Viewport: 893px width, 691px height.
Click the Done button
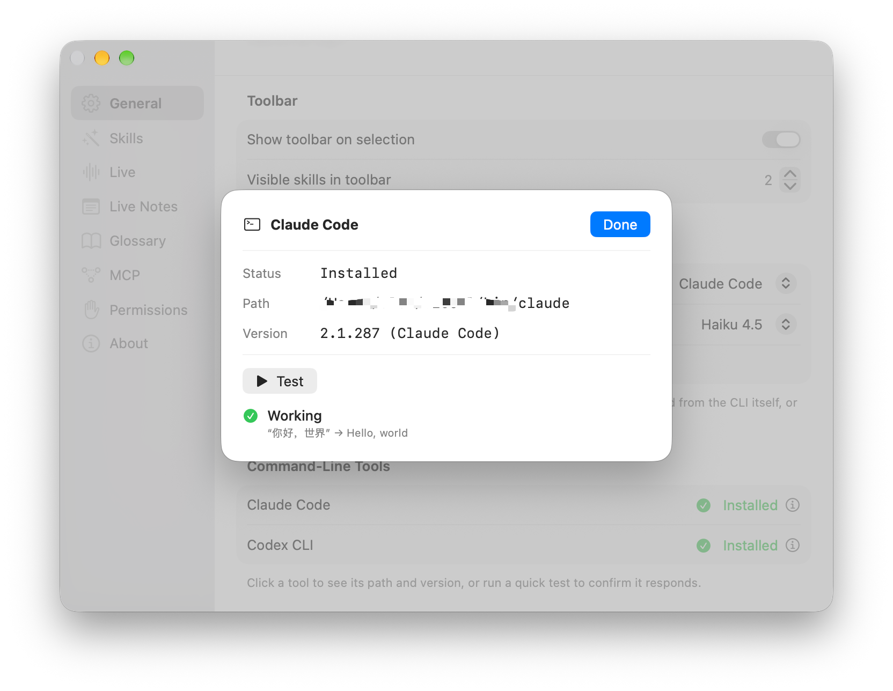pos(620,224)
